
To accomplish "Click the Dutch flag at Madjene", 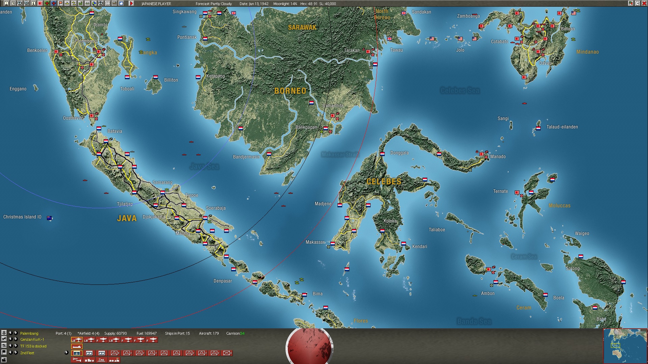I will click(x=340, y=205).
